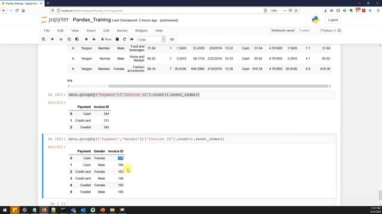The image size is (382, 214).
Task: Restart kernel and run all fast-forward icon
Action: tap(132, 39)
